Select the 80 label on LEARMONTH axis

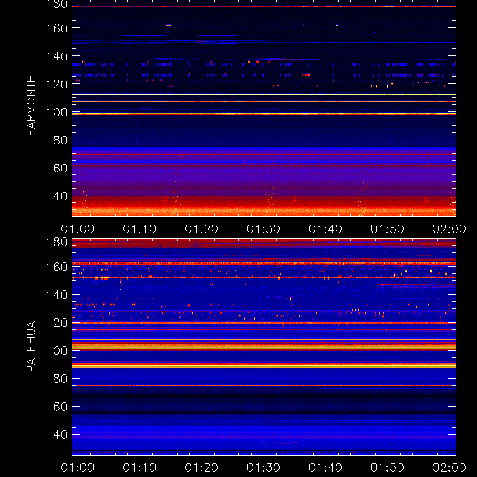pyautogui.click(x=60, y=140)
